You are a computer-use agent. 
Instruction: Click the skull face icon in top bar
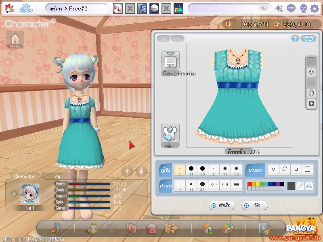click(304, 9)
